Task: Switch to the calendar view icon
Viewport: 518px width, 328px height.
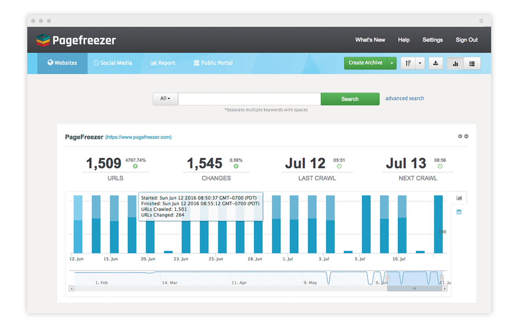Action: point(459,212)
